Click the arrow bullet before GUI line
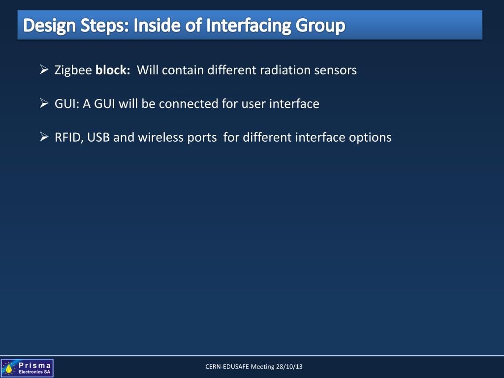The image size is (504, 378). click(x=43, y=103)
